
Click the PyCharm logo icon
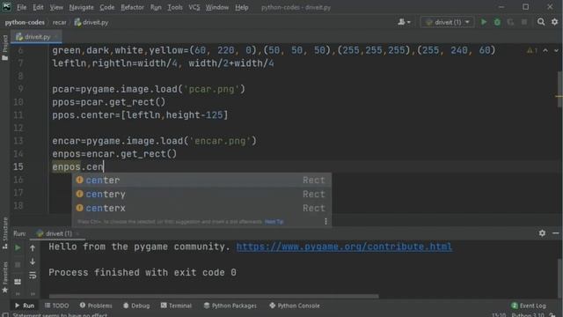tap(6, 7)
